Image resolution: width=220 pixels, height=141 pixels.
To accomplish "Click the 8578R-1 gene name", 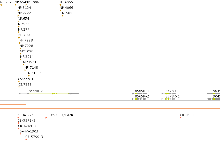I will point(172,96).
